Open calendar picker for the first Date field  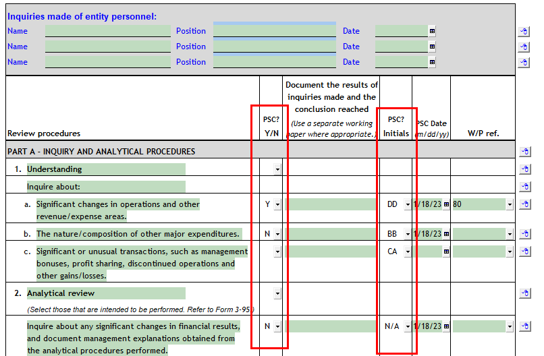click(x=432, y=31)
